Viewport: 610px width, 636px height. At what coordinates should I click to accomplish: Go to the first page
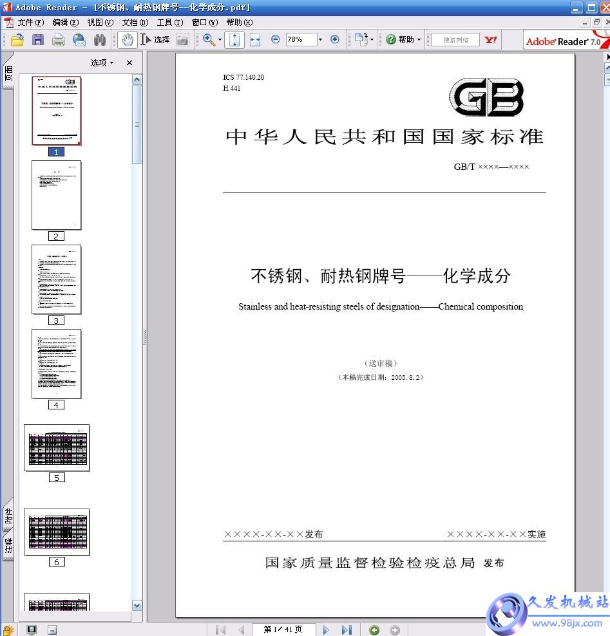(x=221, y=630)
